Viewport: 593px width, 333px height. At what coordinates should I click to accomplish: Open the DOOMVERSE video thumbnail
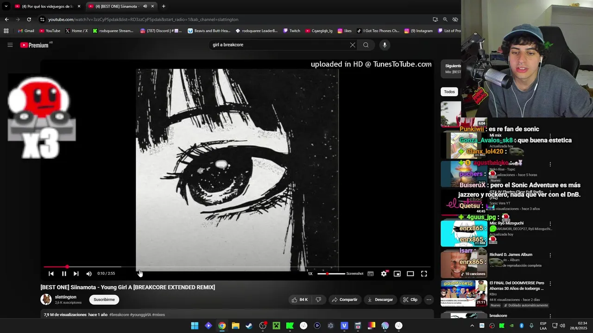(463, 293)
